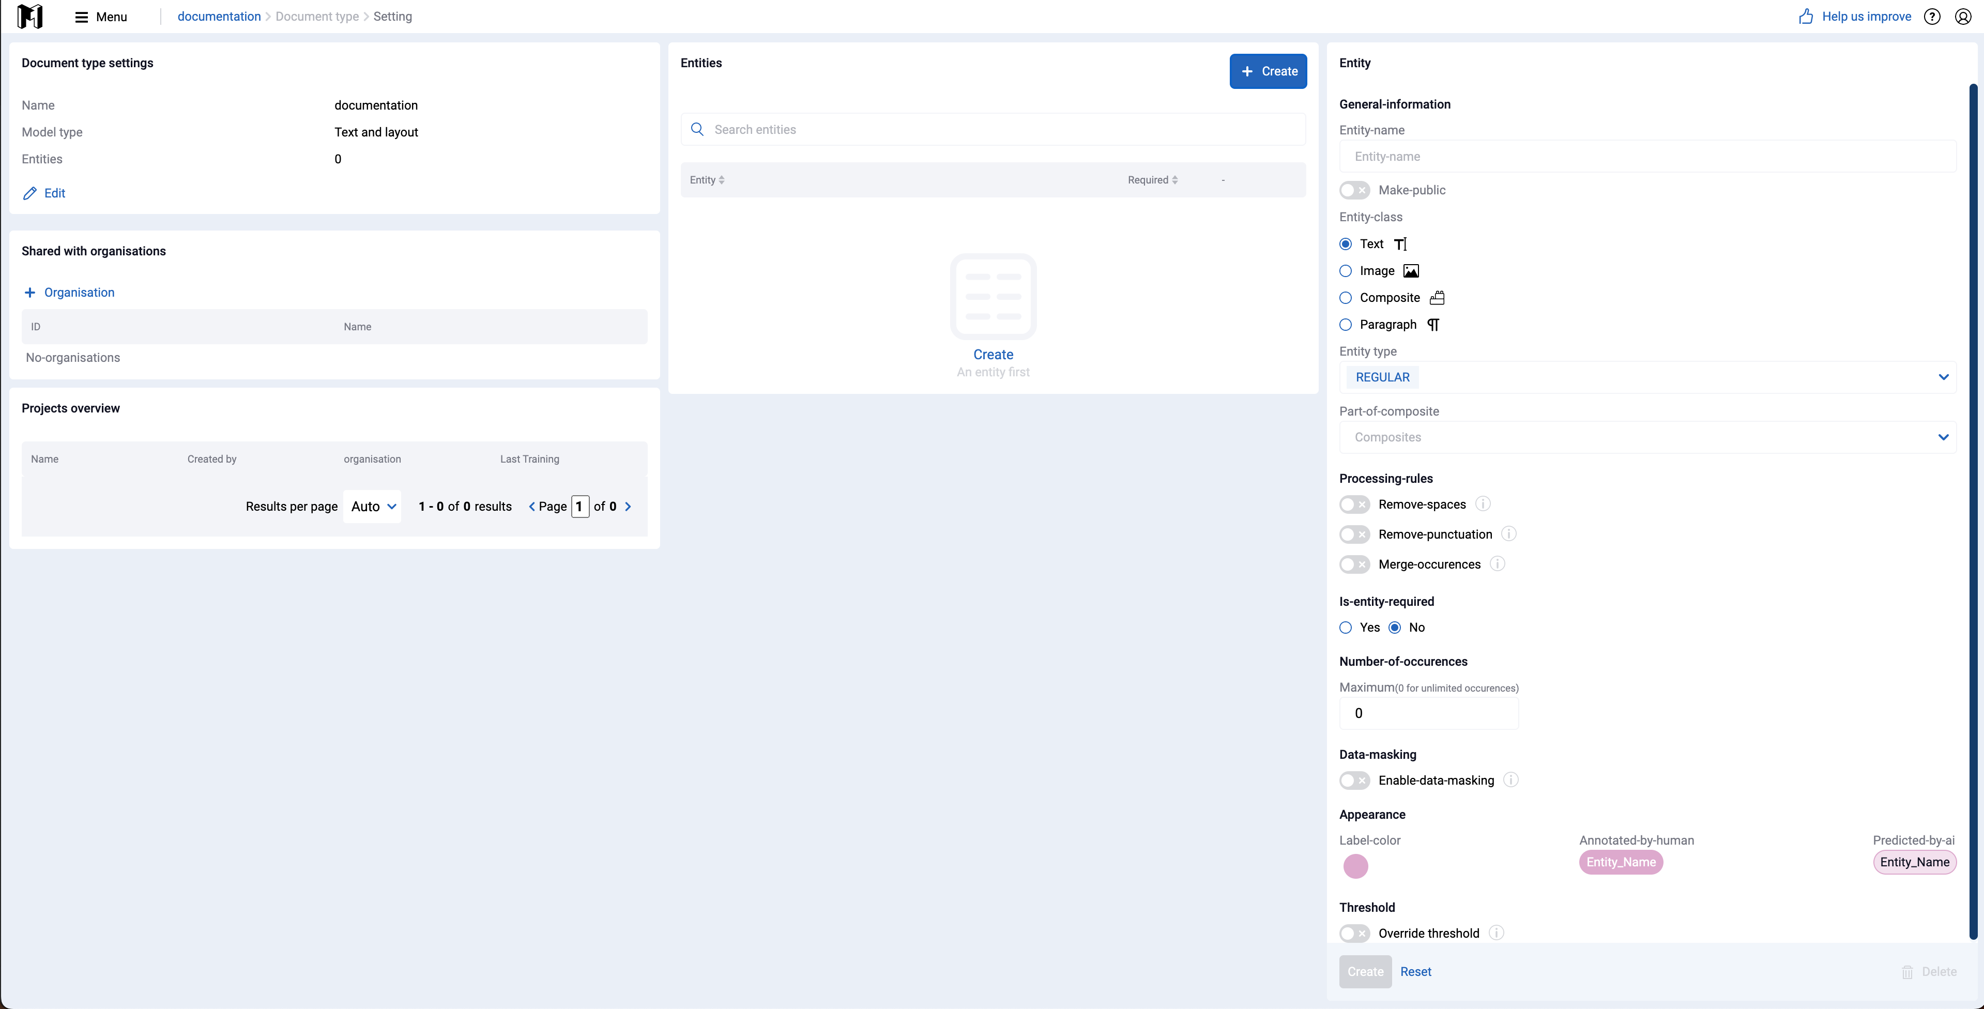This screenshot has height=1009, width=1984.
Task: Navigate to the documentation breadcrumb
Action: click(219, 17)
